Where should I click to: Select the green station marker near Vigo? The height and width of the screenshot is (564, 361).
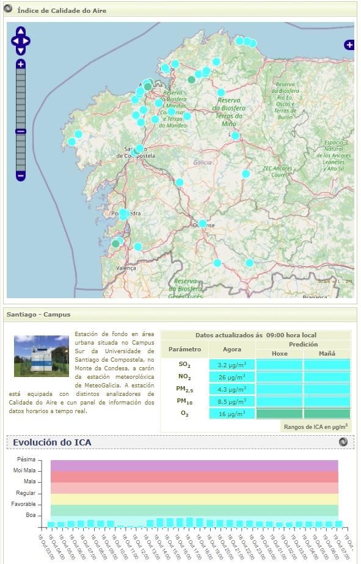tap(115, 244)
